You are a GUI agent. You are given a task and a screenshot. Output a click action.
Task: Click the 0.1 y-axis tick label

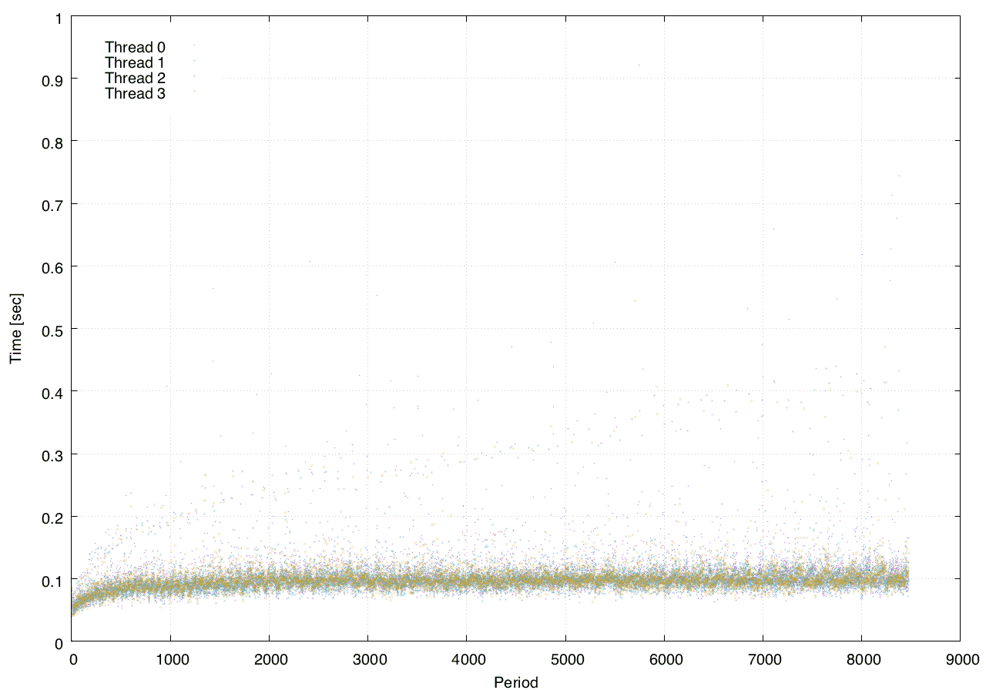point(52,579)
